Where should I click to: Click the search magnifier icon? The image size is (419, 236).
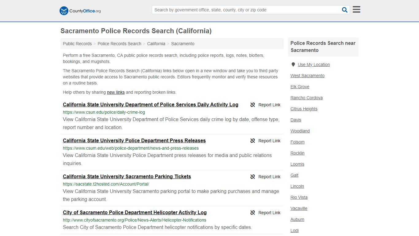(x=345, y=10)
